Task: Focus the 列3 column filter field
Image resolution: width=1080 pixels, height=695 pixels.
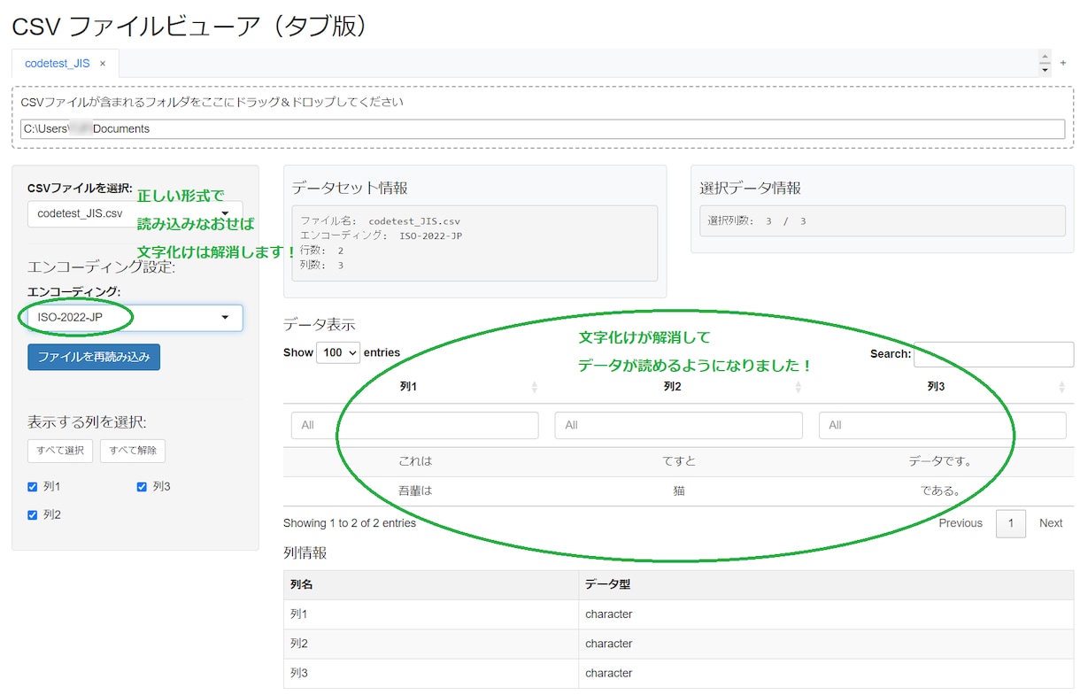Action: pos(943,425)
